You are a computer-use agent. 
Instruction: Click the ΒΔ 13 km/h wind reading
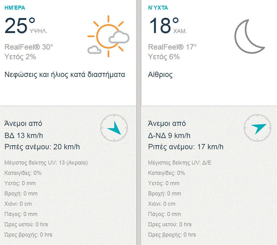24,136
